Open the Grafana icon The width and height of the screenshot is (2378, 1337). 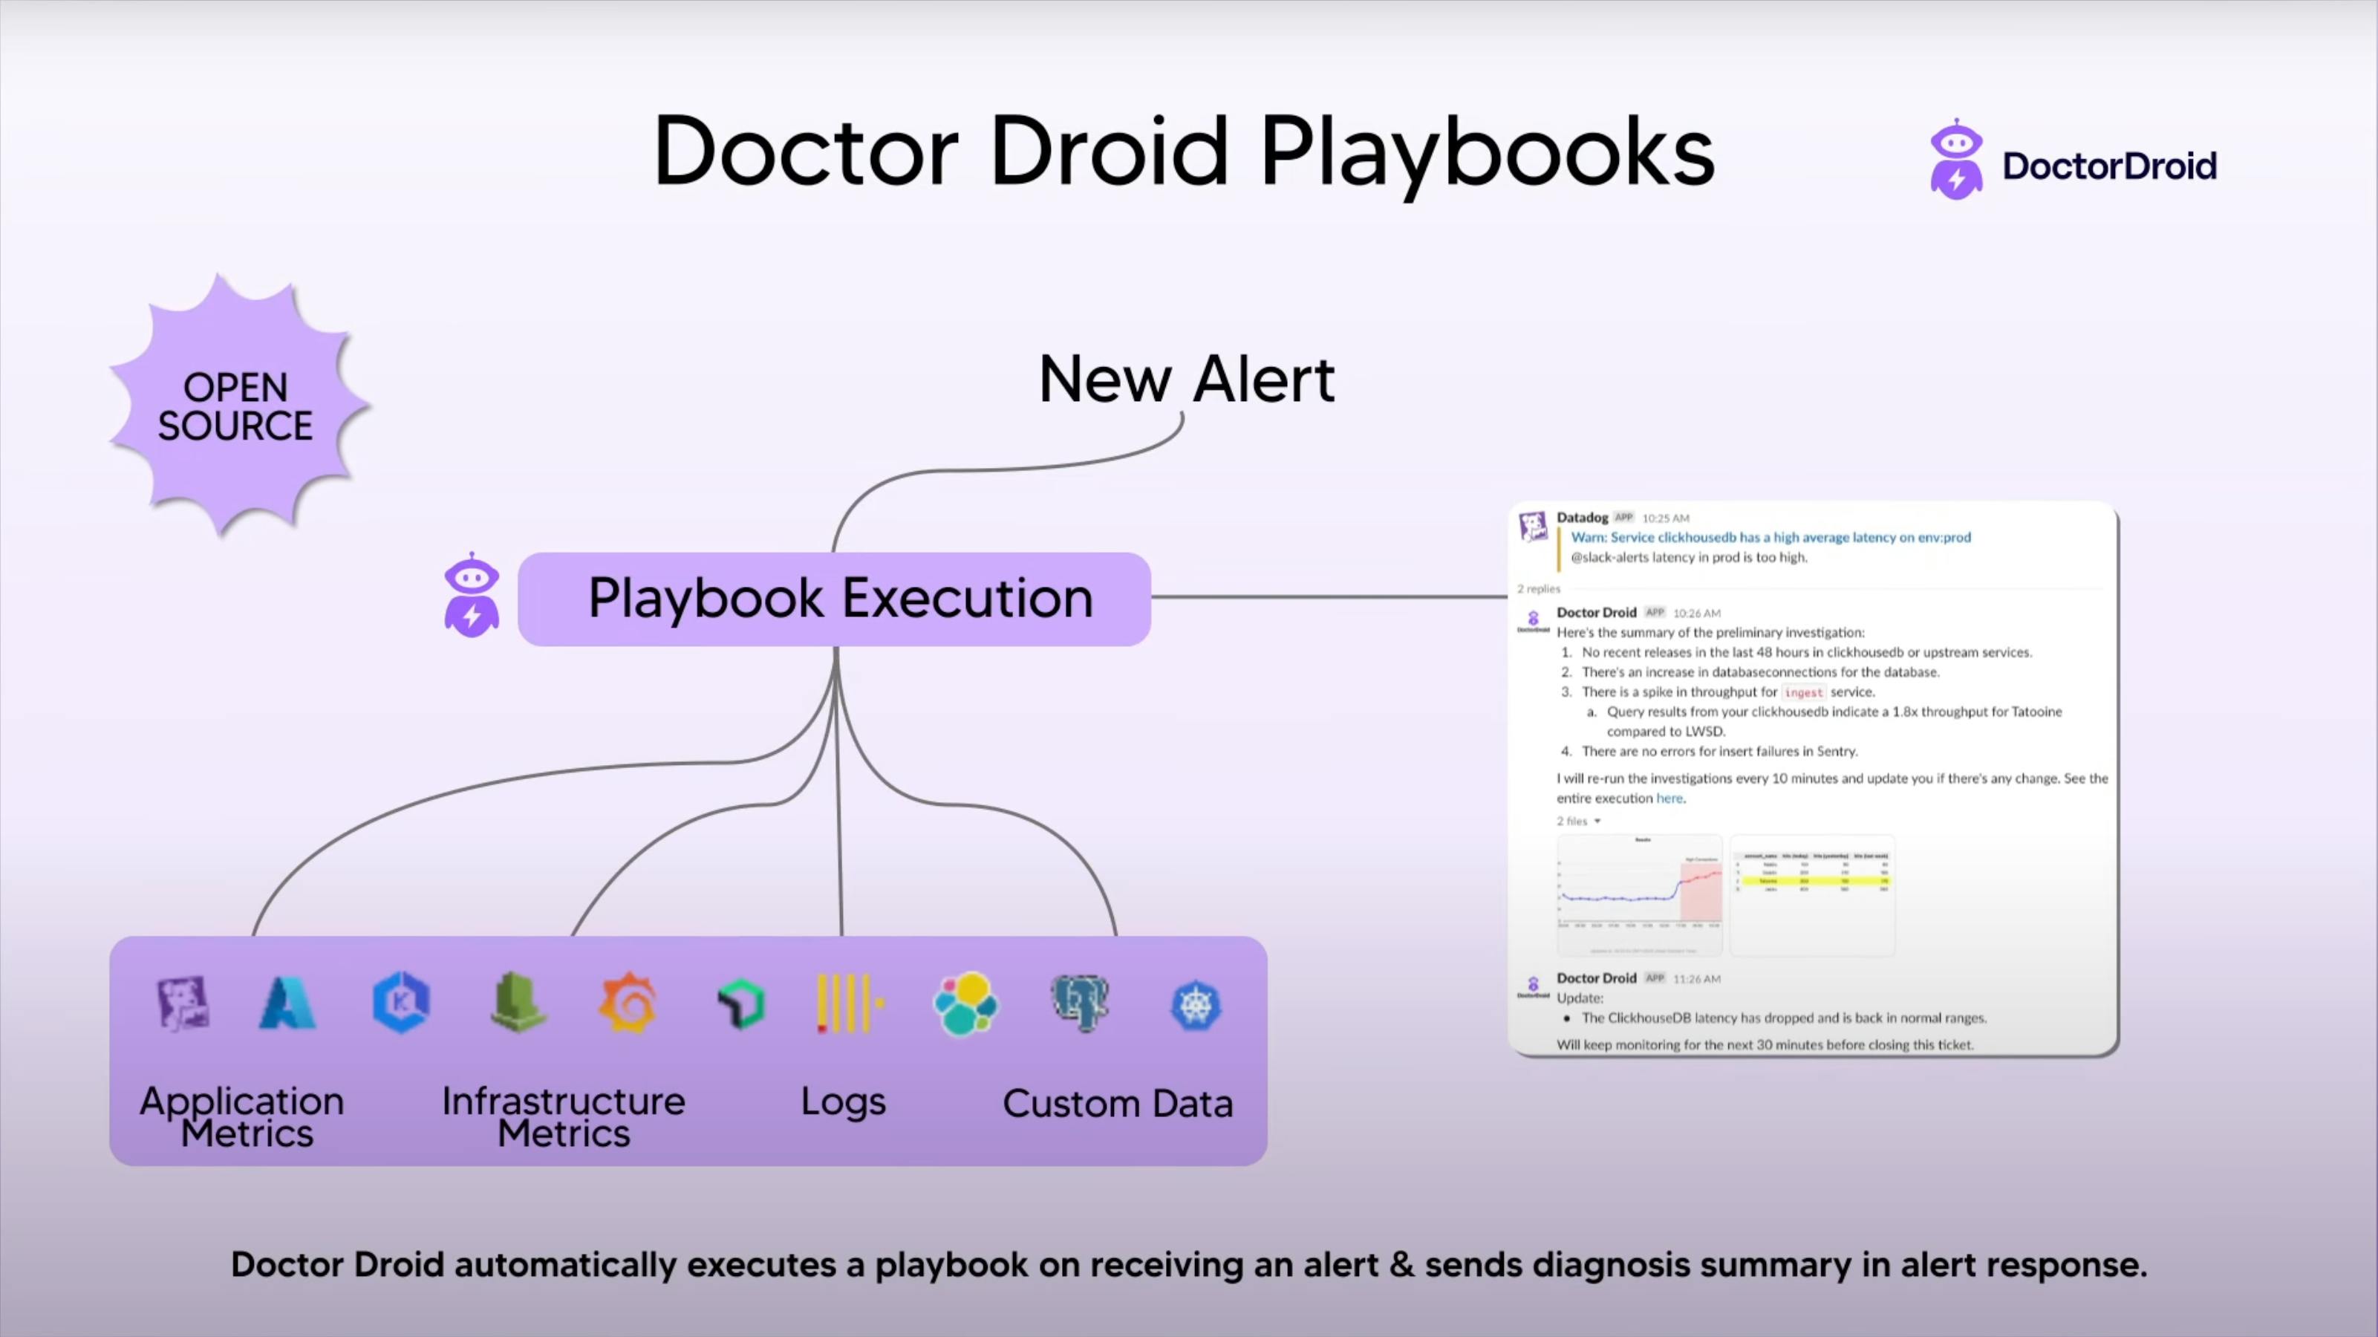pyautogui.click(x=628, y=1003)
